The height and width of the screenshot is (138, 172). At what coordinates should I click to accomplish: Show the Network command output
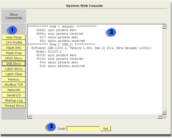coord(14,90)
